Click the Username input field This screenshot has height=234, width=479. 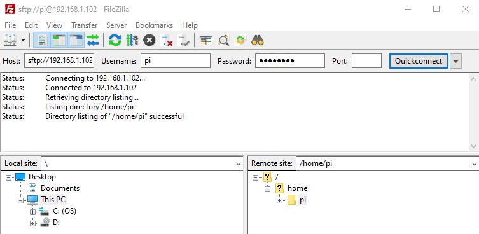click(x=176, y=61)
